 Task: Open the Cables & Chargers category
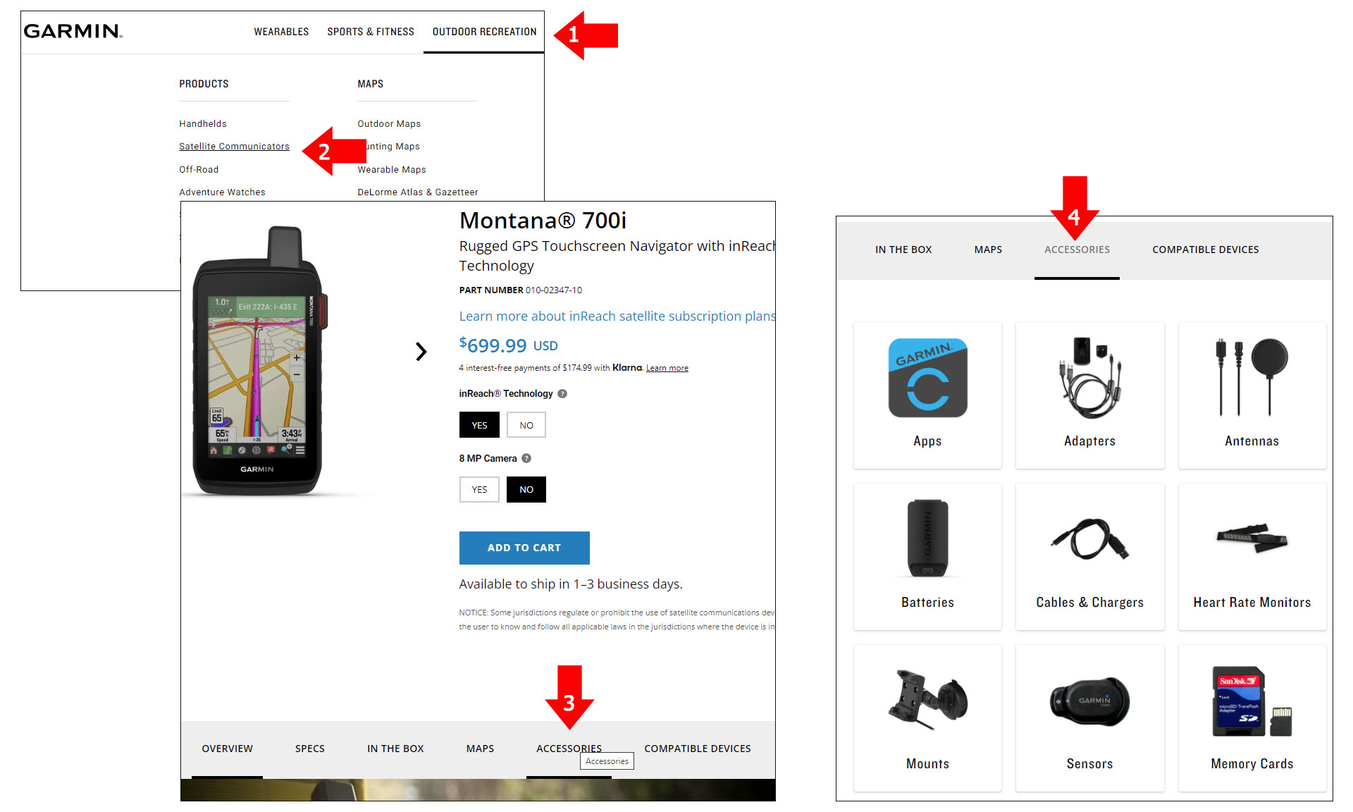[1089, 557]
